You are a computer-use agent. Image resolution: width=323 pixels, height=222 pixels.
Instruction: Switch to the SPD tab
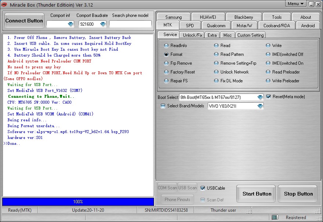pyautogui.click(x=190, y=26)
